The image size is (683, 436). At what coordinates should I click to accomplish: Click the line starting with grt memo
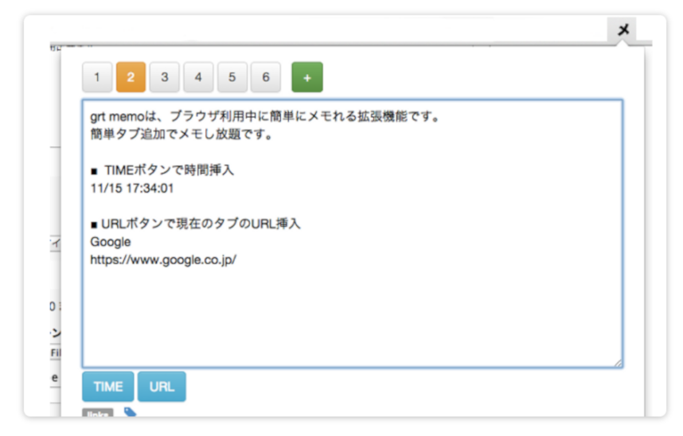point(265,117)
